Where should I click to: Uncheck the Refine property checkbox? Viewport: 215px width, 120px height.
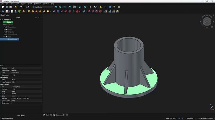[12, 80]
